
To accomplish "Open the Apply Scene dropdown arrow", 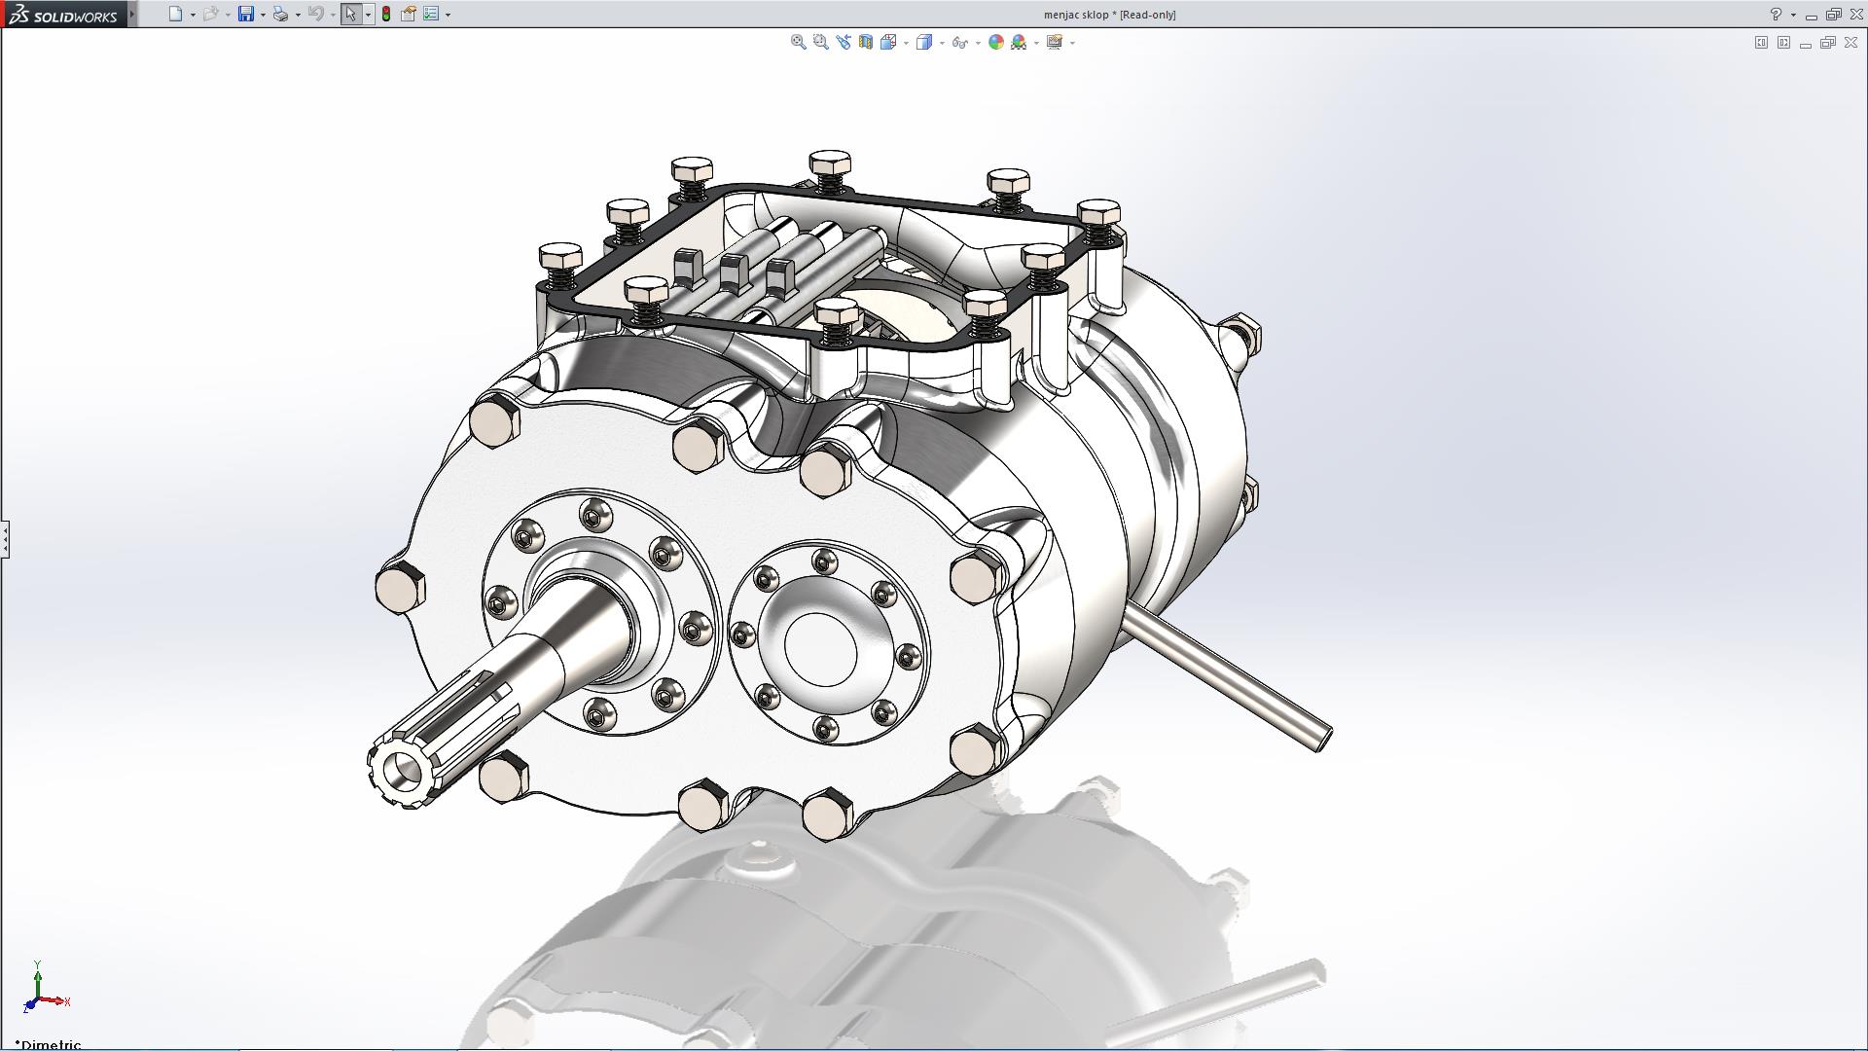I will (x=1036, y=43).
